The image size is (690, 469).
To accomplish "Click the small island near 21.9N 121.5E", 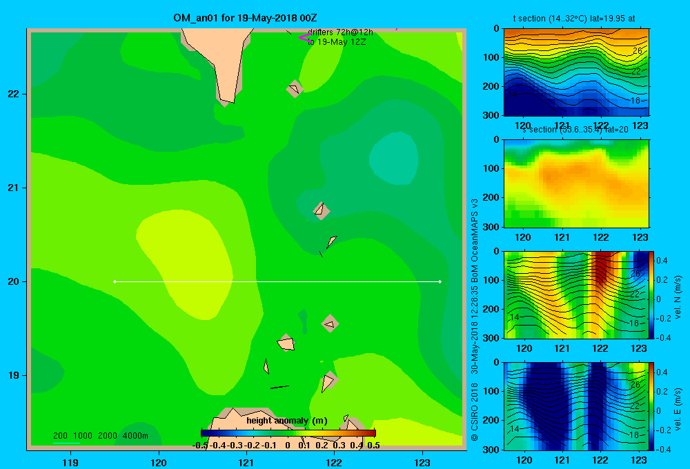I will tap(295, 88).
